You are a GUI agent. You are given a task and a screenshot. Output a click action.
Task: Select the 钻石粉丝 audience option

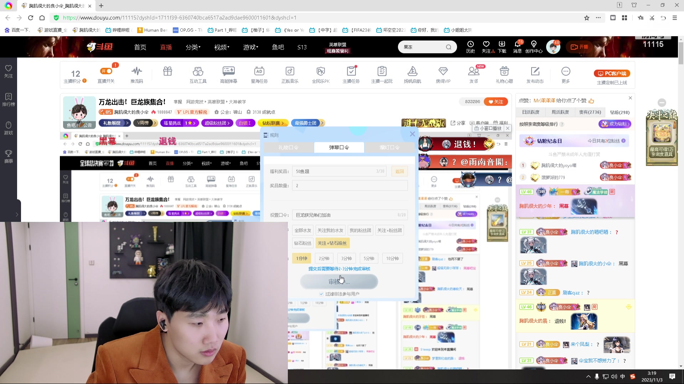[x=303, y=243]
